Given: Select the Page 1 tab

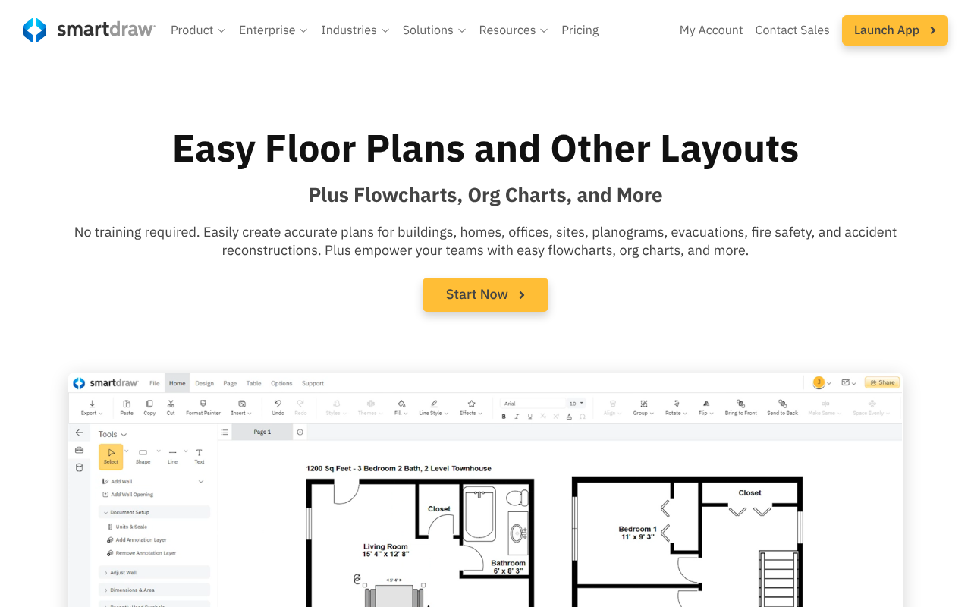Looking at the screenshot, I should point(262,432).
